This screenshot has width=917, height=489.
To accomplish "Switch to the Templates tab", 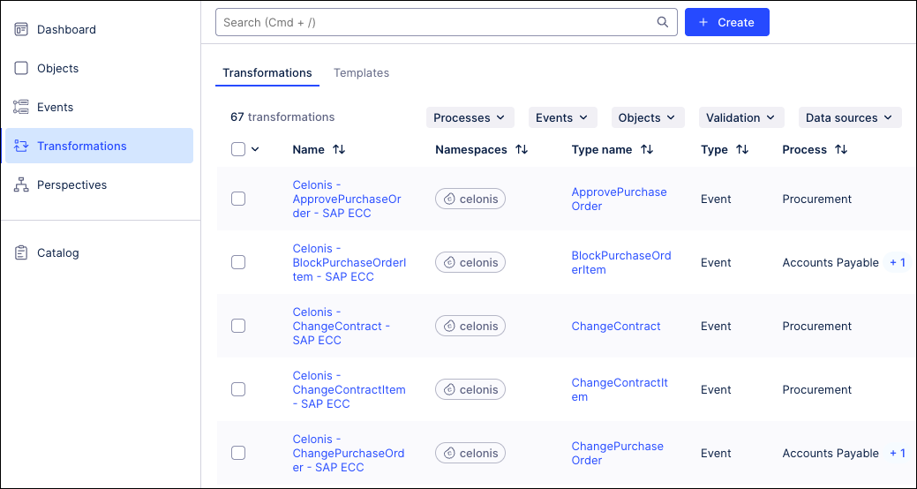I will 361,72.
